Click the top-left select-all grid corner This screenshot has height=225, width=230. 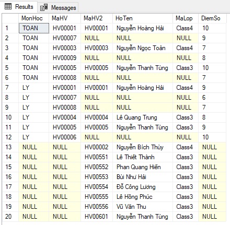point(10,18)
